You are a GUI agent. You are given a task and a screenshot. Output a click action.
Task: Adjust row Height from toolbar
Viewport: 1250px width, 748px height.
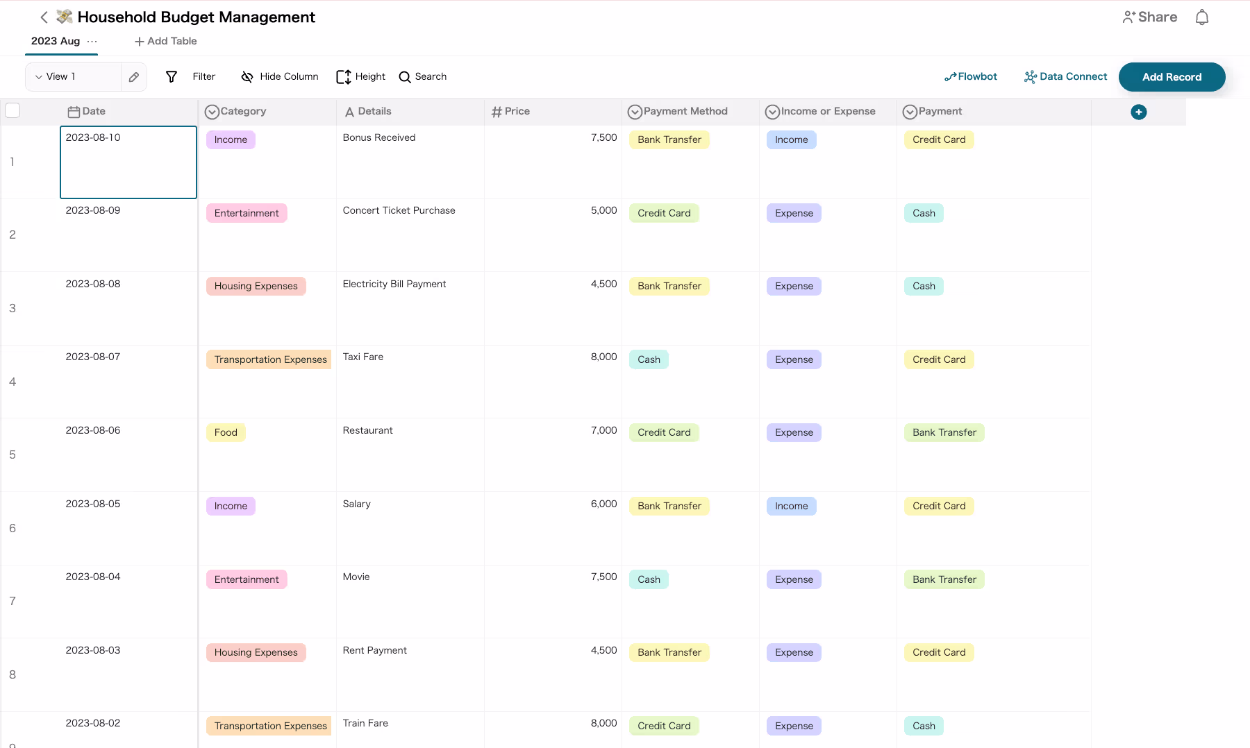tap(360, 77)
